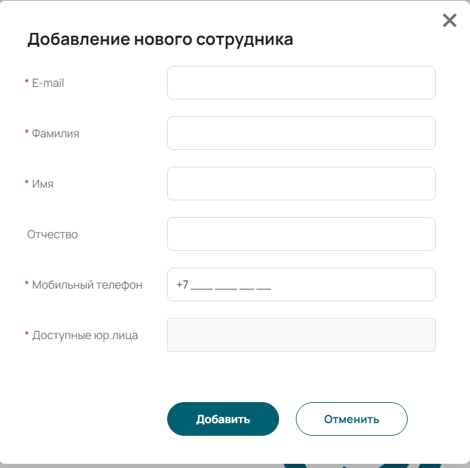
Task: Select the Имя input field
Action: pos(301,184)
